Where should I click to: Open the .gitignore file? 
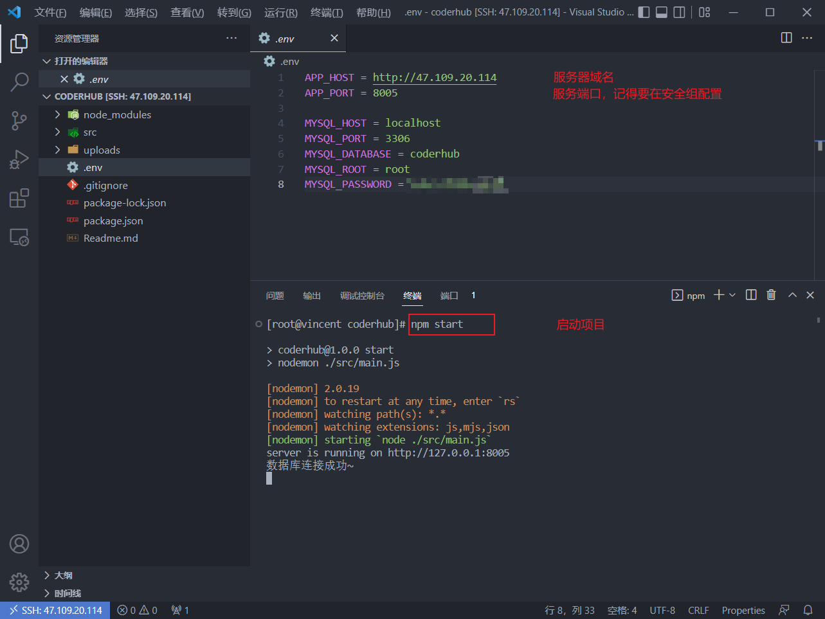tap(144, 185)
